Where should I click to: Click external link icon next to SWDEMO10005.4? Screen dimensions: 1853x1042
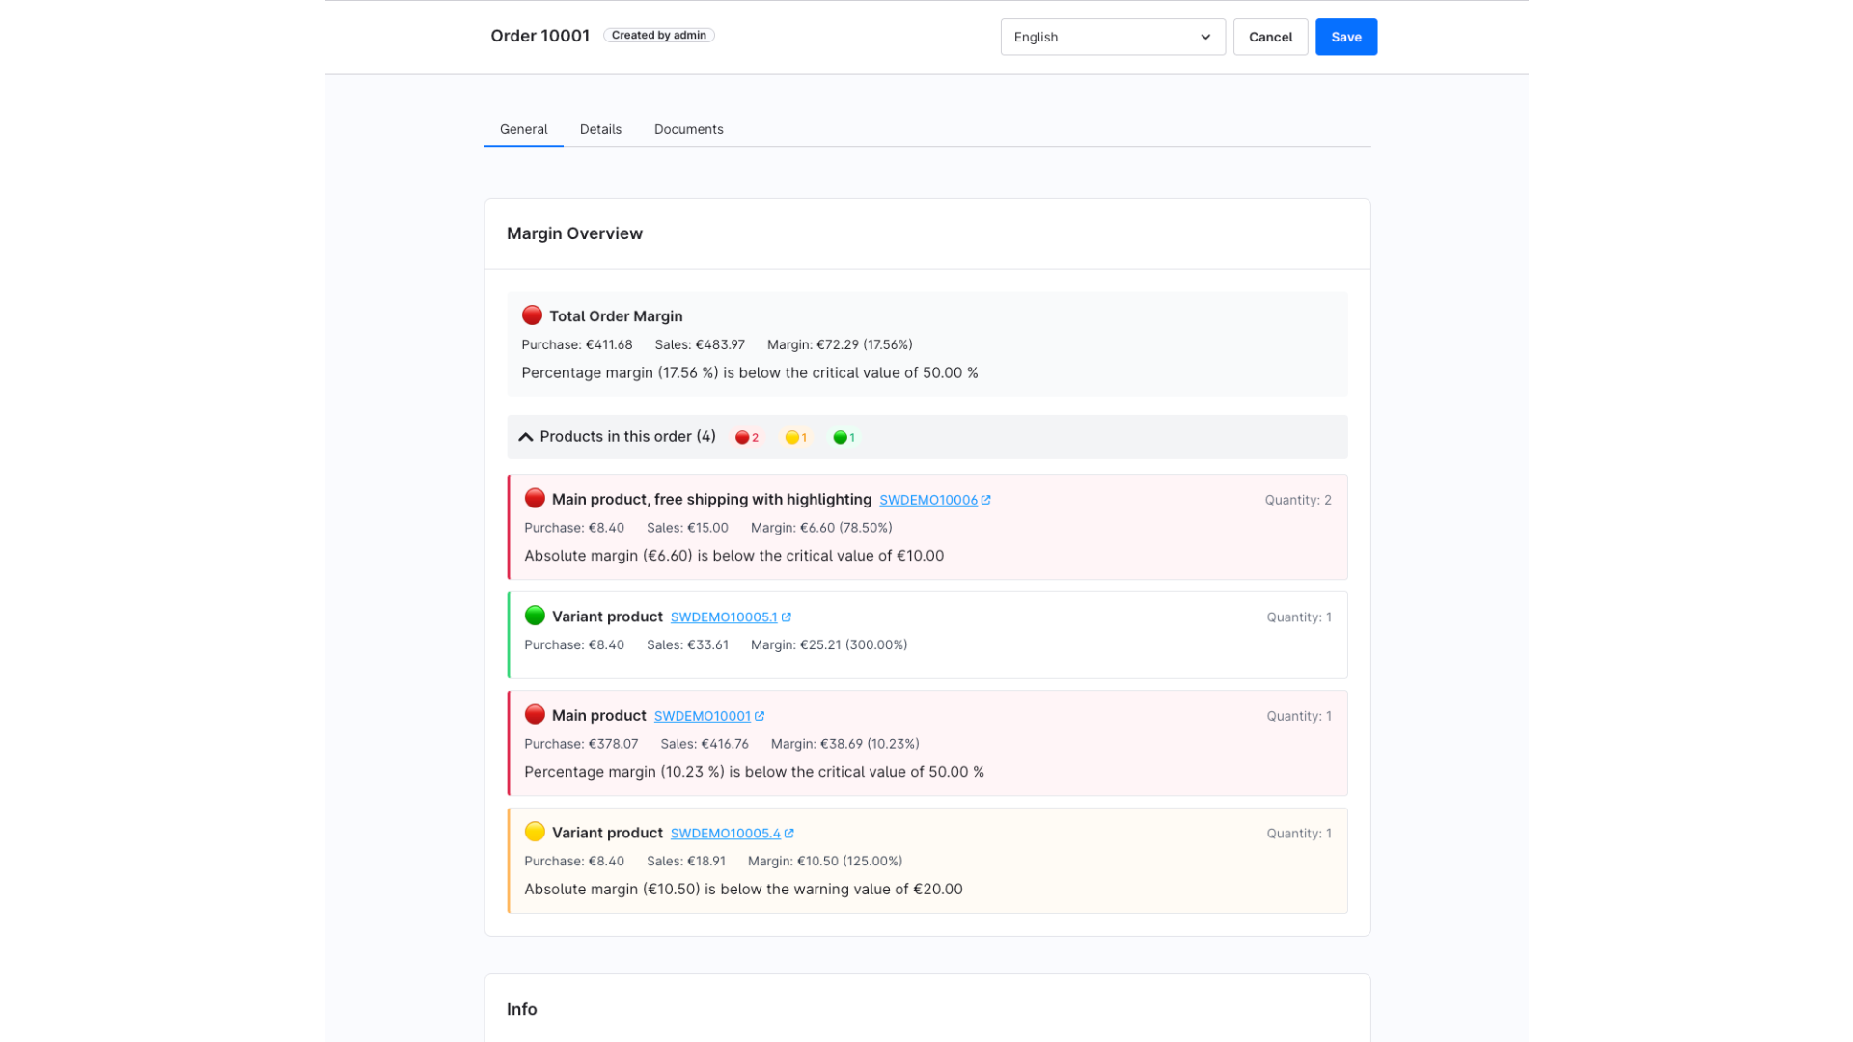[788, 834]
